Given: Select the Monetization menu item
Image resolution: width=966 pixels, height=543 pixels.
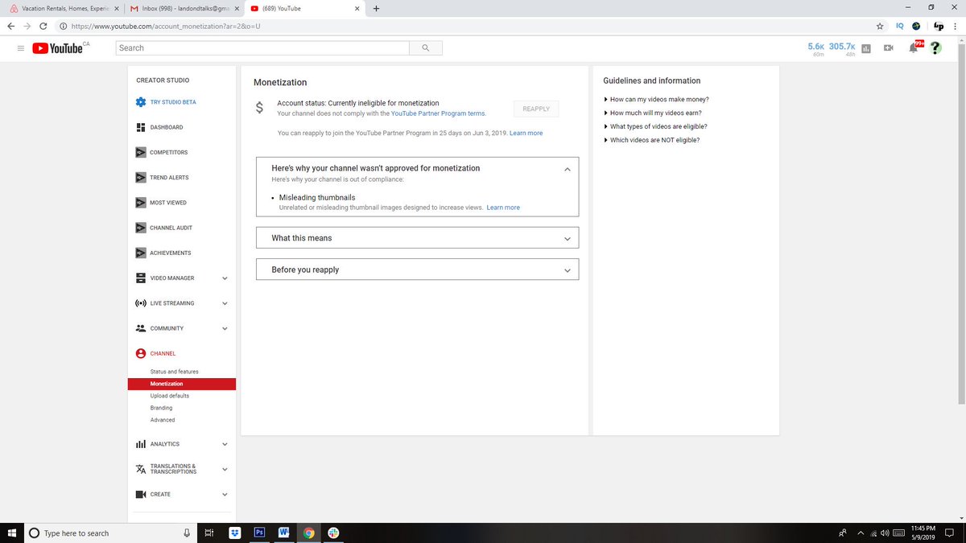Looking at the screenshot, I should [x=182, y=384].
